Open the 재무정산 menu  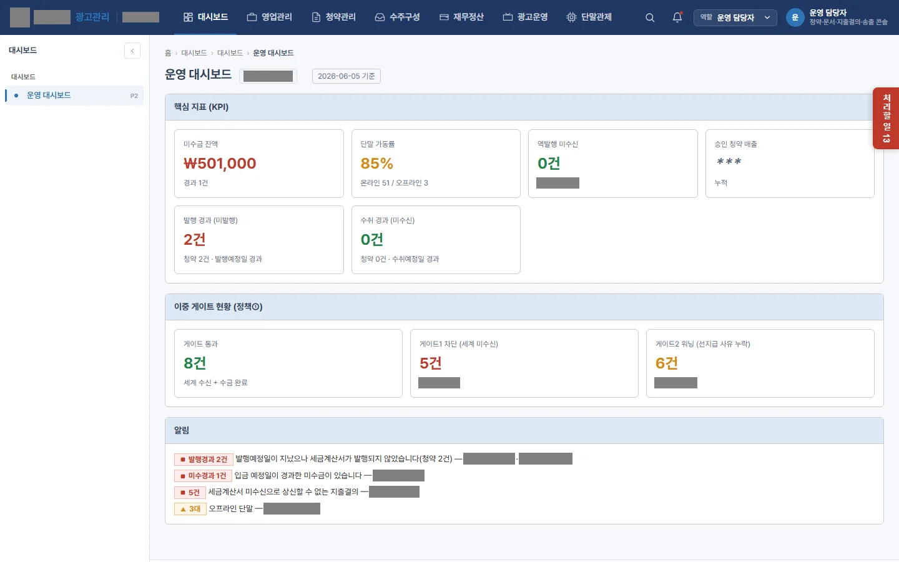click(x=461, y=17)
